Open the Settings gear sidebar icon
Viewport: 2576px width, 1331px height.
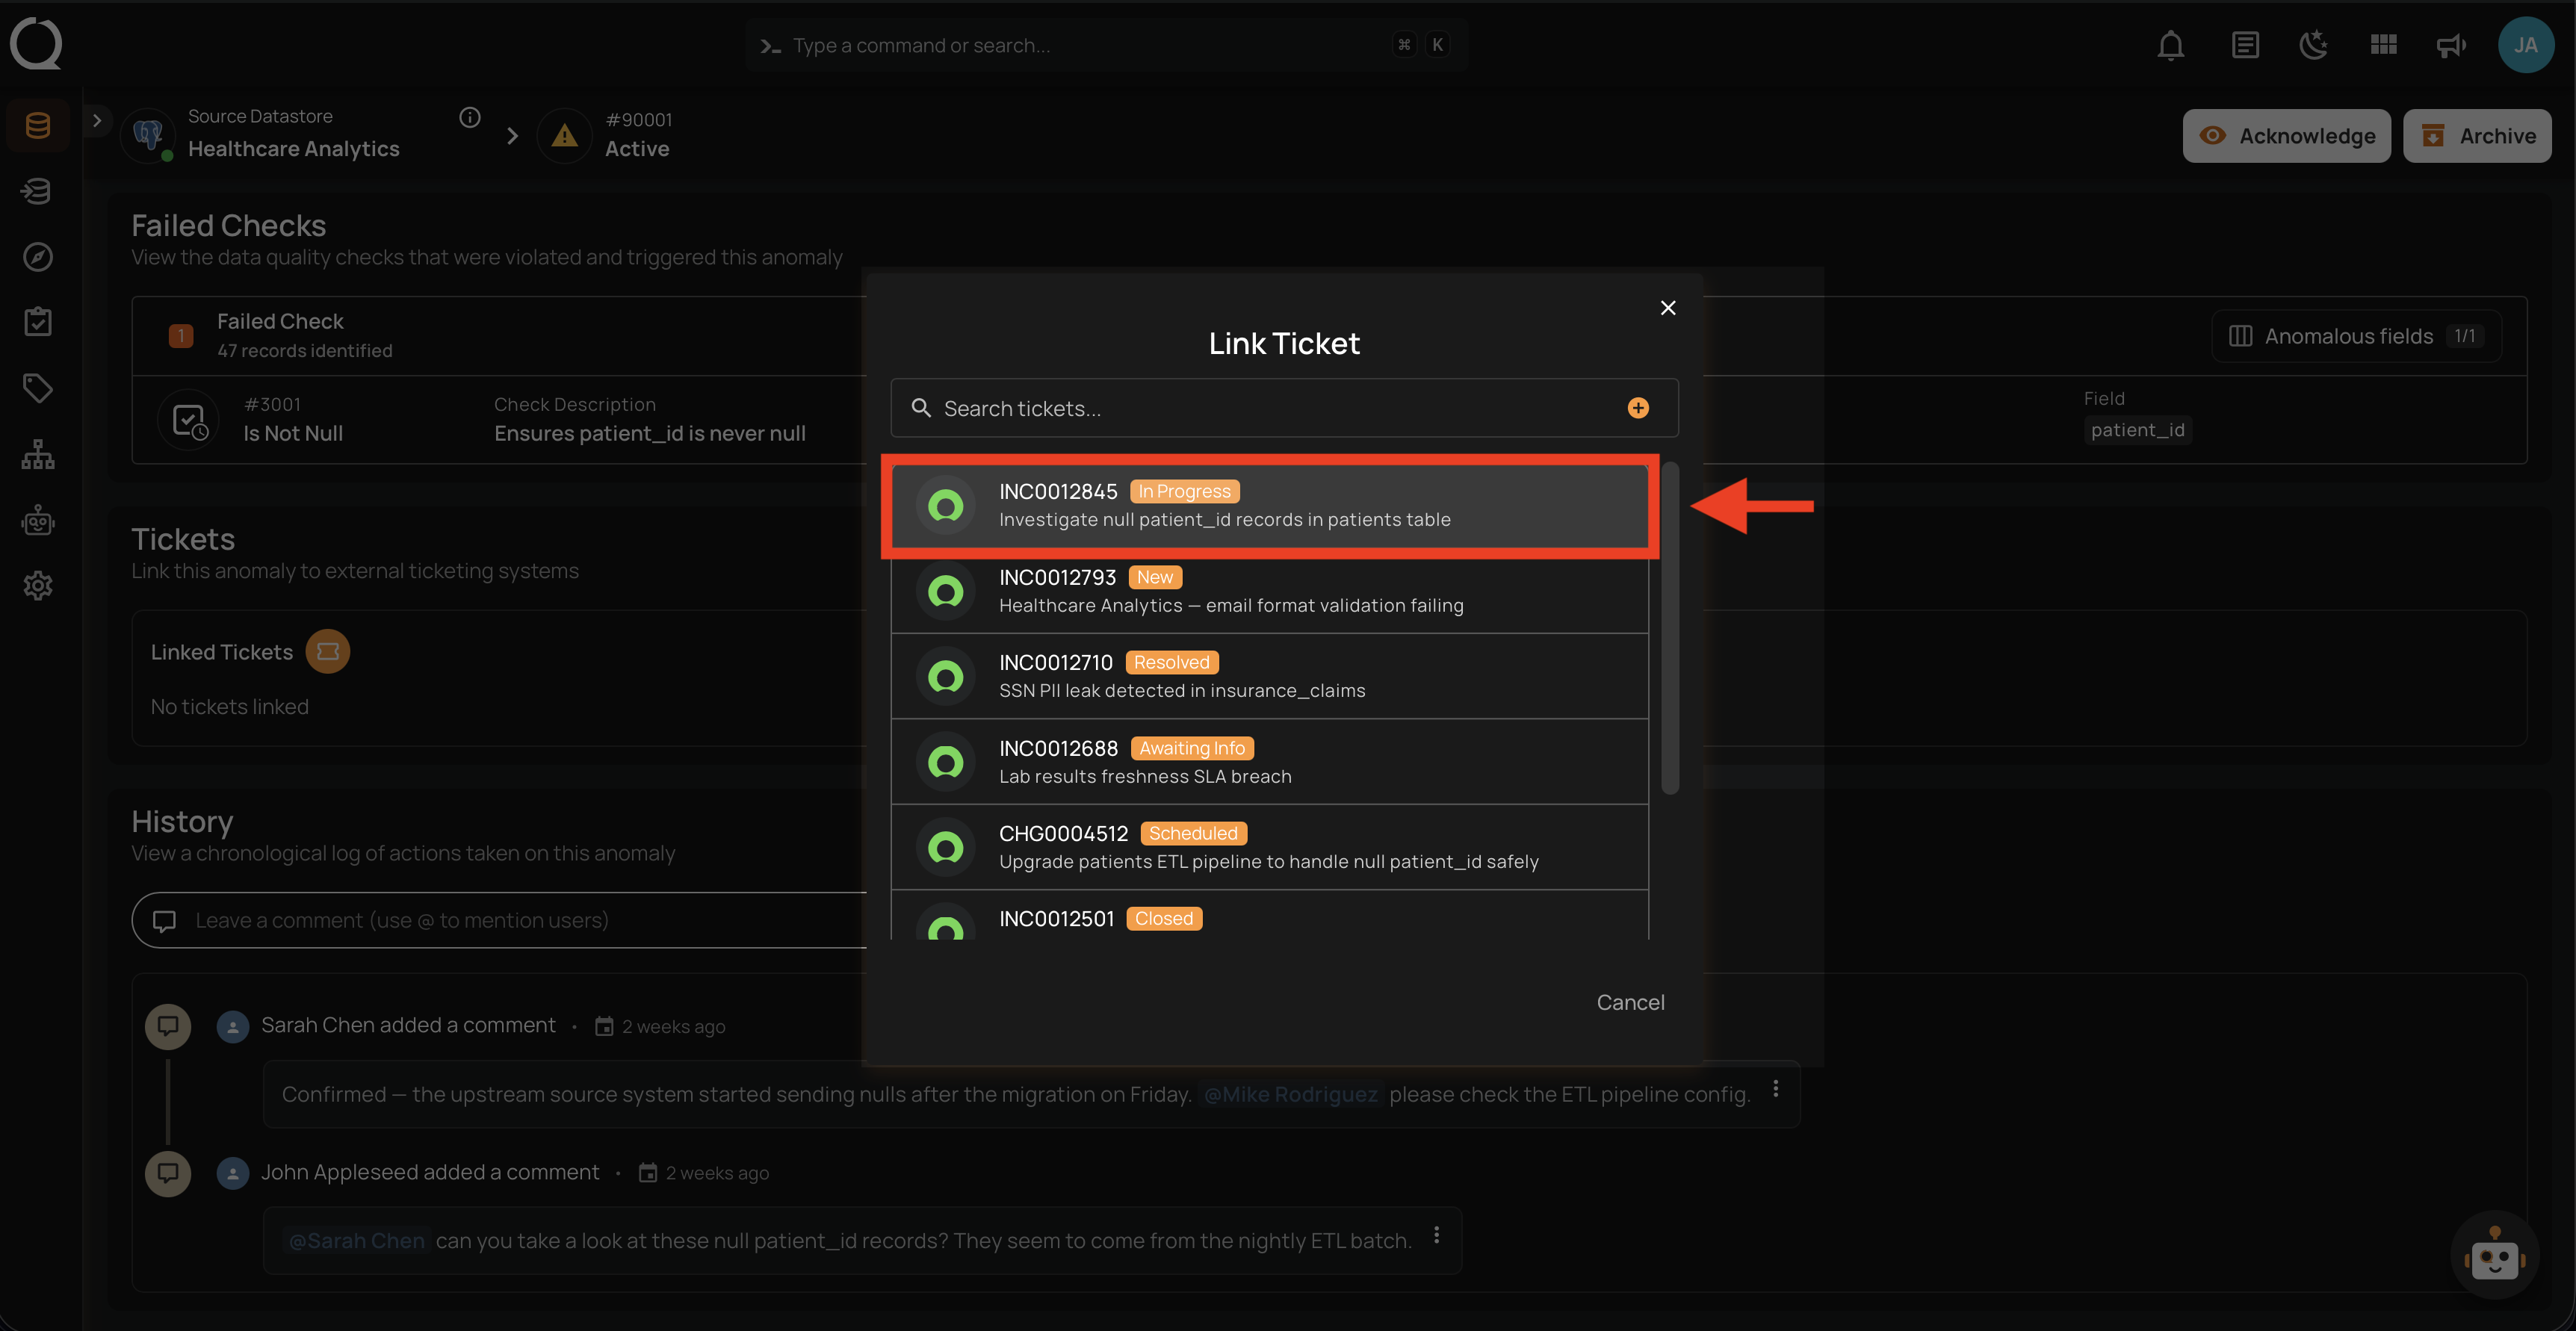tap(38, 585)
